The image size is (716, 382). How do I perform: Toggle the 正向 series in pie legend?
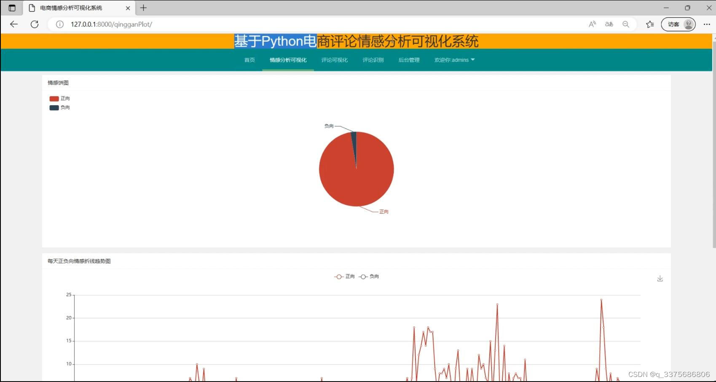click(59, 98)
